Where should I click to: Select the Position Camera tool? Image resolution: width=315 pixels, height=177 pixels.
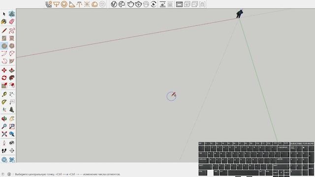pos(4,143)
